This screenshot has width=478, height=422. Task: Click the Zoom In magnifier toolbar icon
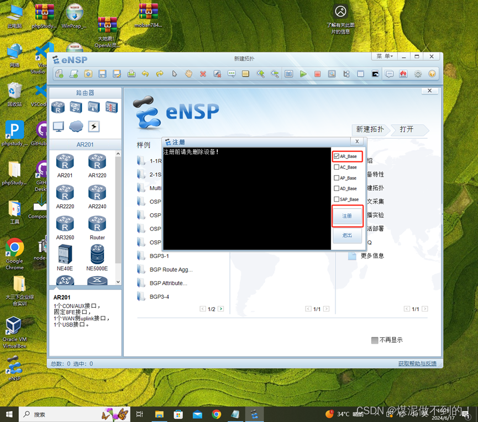coord(260,73)
